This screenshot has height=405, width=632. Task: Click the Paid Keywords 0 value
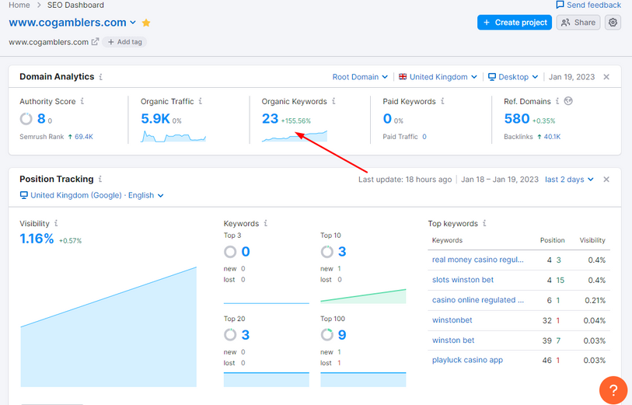point(387,118)
